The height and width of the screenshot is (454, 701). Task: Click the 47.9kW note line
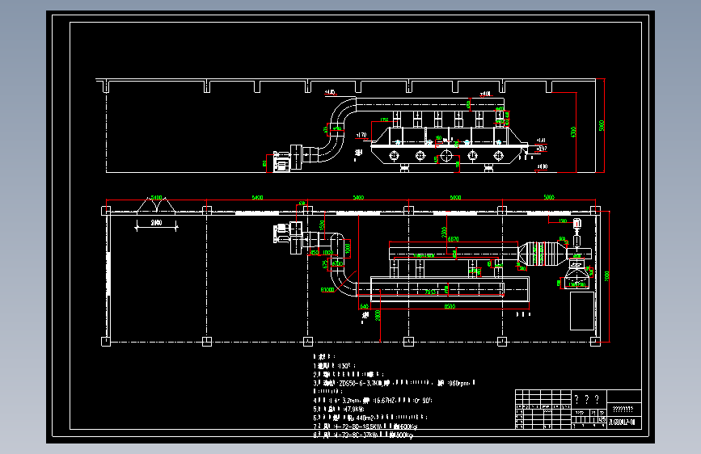339,409
